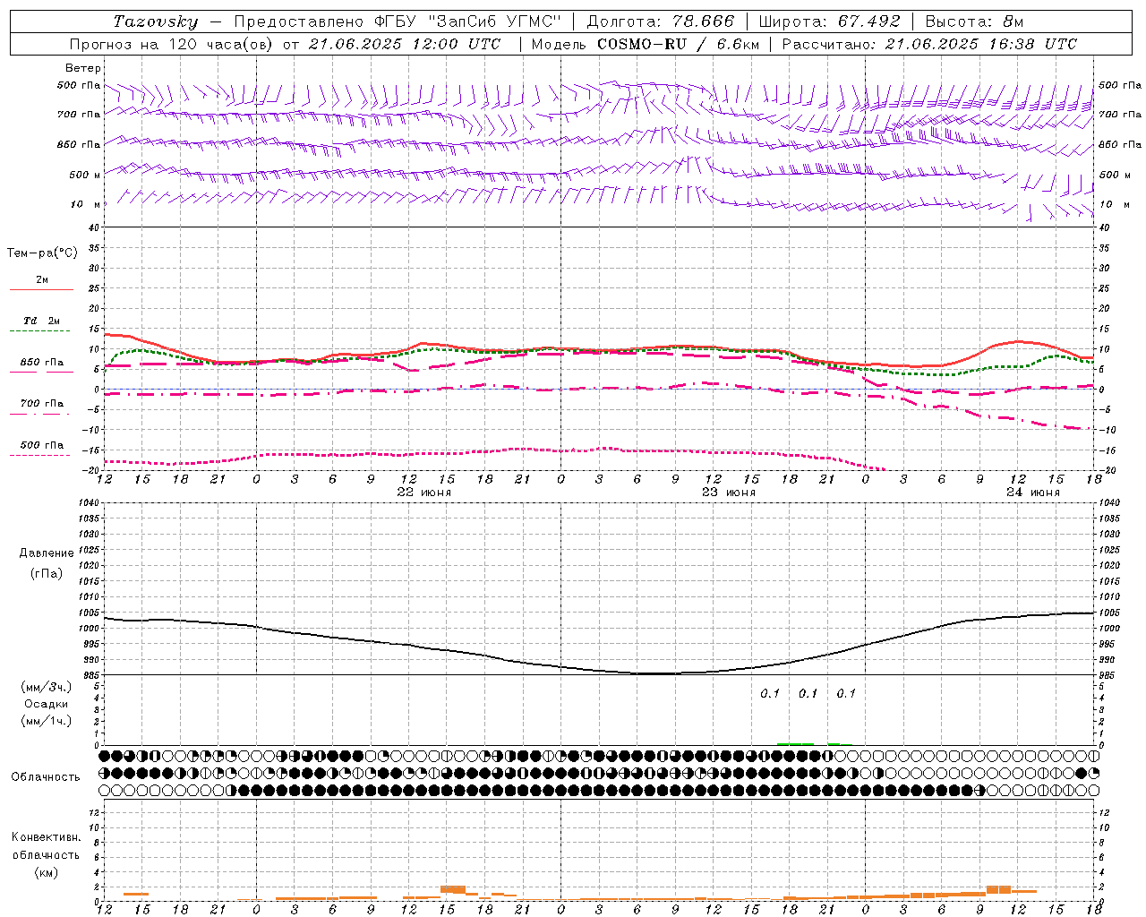Click the '24 июня' date label
This screenshot has height=917, width=1146.
pyautogui.click(x=1033, y=493)
